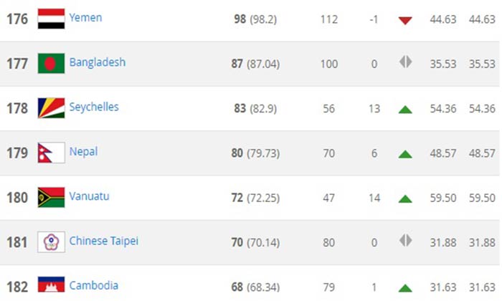Viewport: 502px width, 301px height.
Task: Click Seychelles' green up arrow indicator
Action: coord(405,109)
